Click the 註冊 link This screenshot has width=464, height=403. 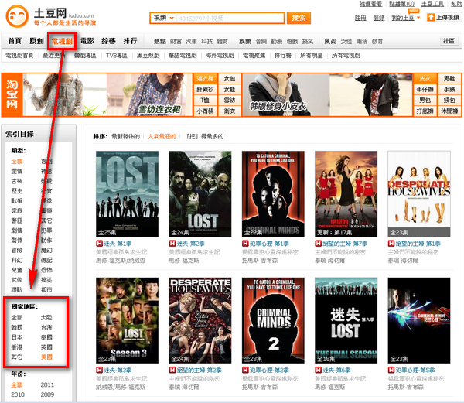(360, 18)
